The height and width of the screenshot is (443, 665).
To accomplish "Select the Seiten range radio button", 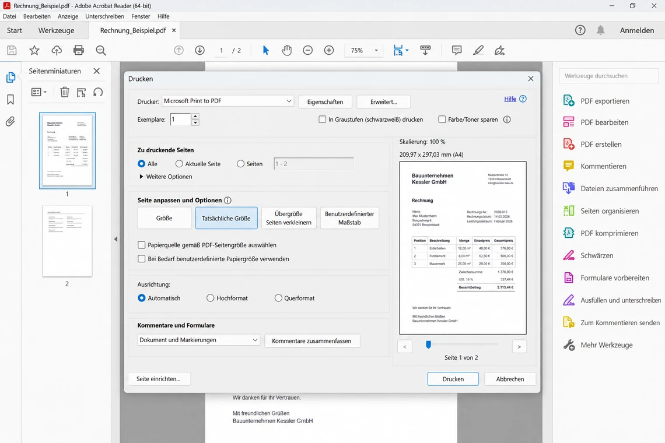I will point(240,164).
